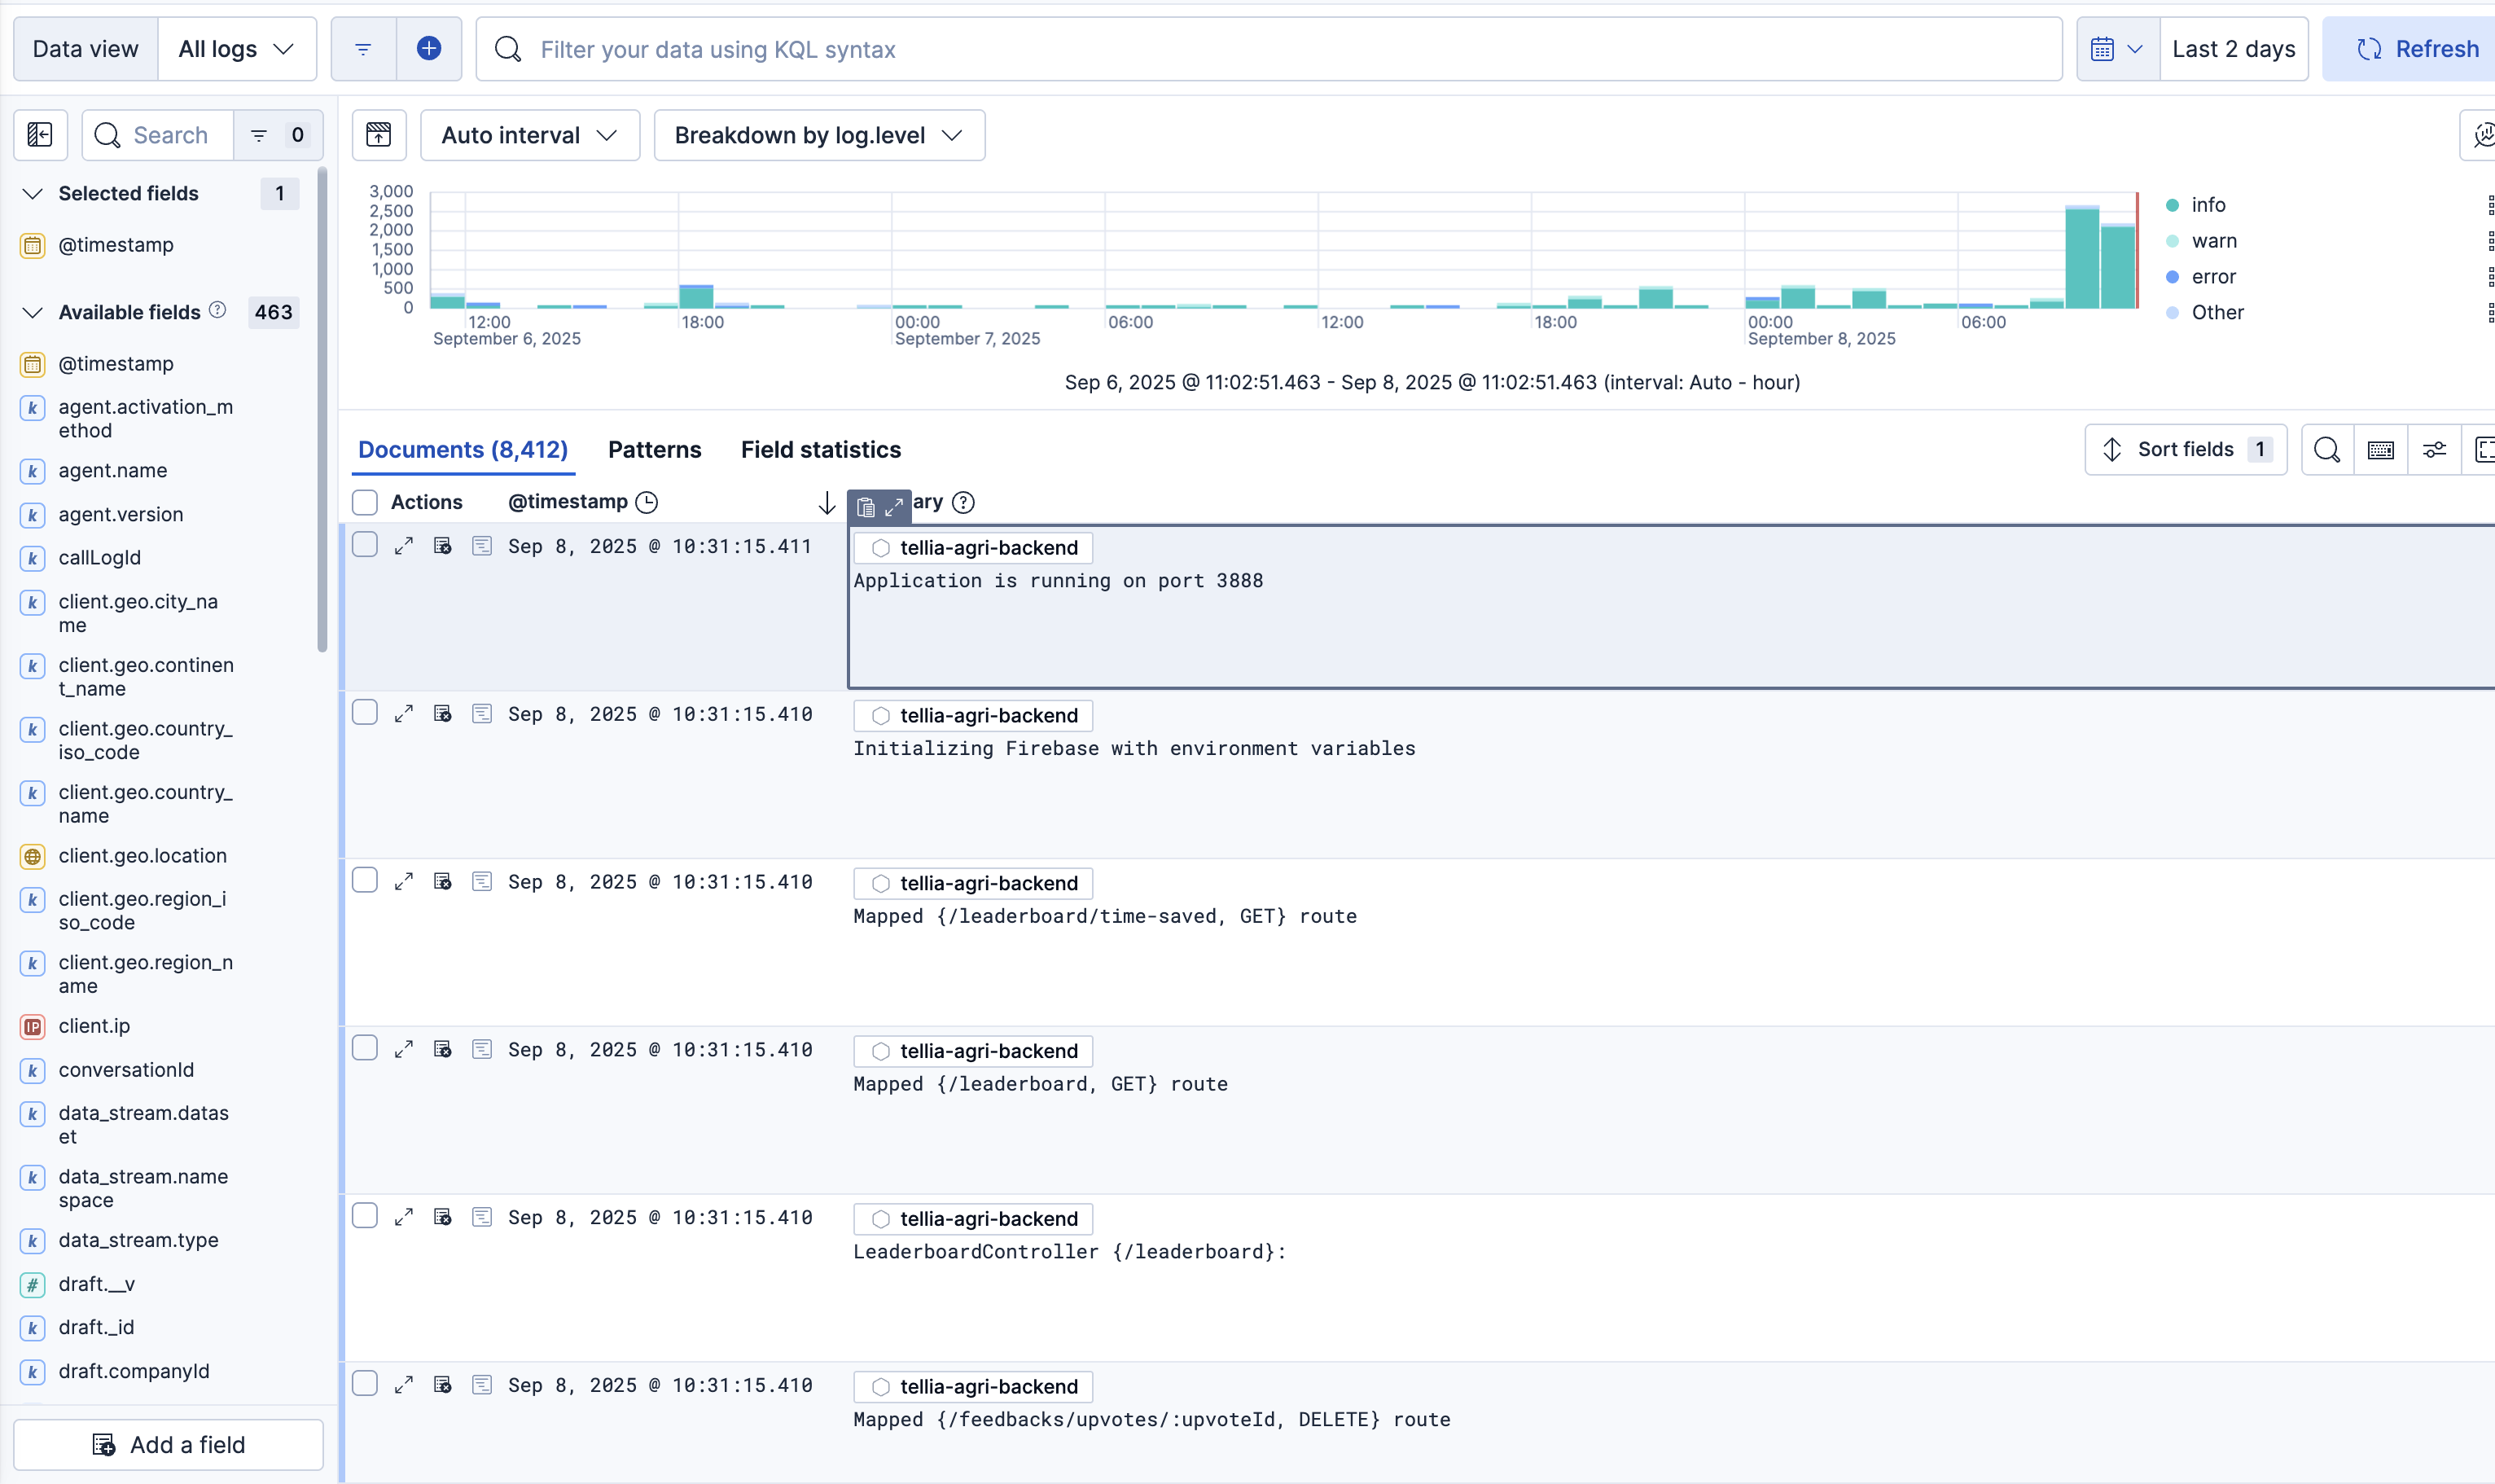
Task: Check the third row's checkbox
Action: point(365,880)
